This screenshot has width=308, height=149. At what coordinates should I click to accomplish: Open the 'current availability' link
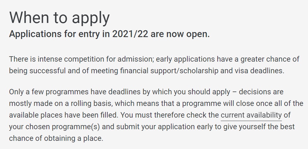coord(251,115)
